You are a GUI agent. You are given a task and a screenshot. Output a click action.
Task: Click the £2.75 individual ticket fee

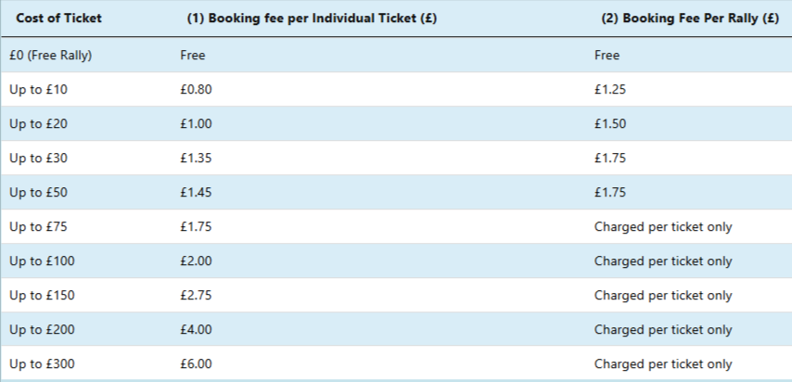coord(196,295)
